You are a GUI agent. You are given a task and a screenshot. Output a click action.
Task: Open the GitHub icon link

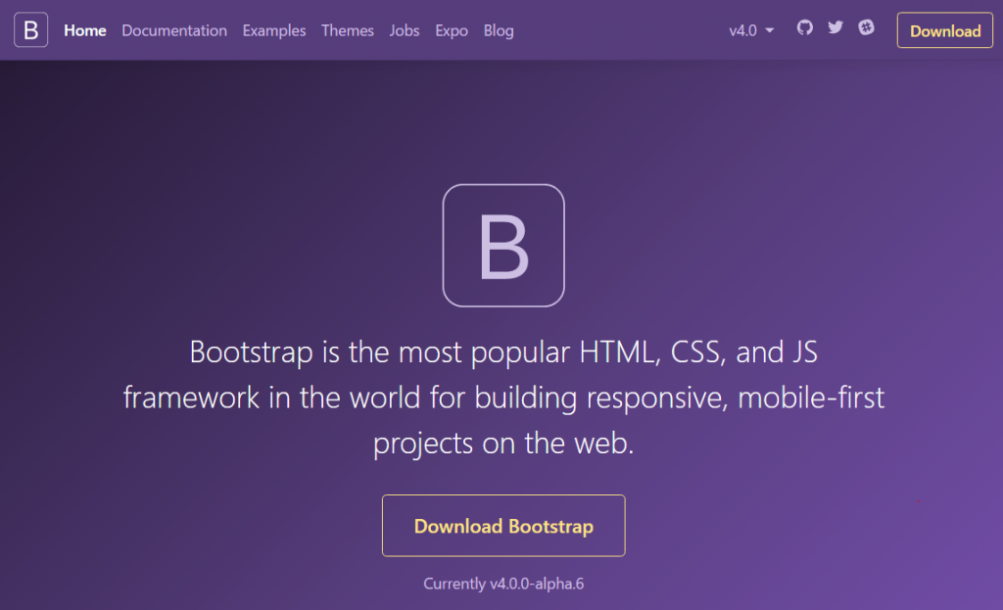pyautogui.click(x=805, y=27)
